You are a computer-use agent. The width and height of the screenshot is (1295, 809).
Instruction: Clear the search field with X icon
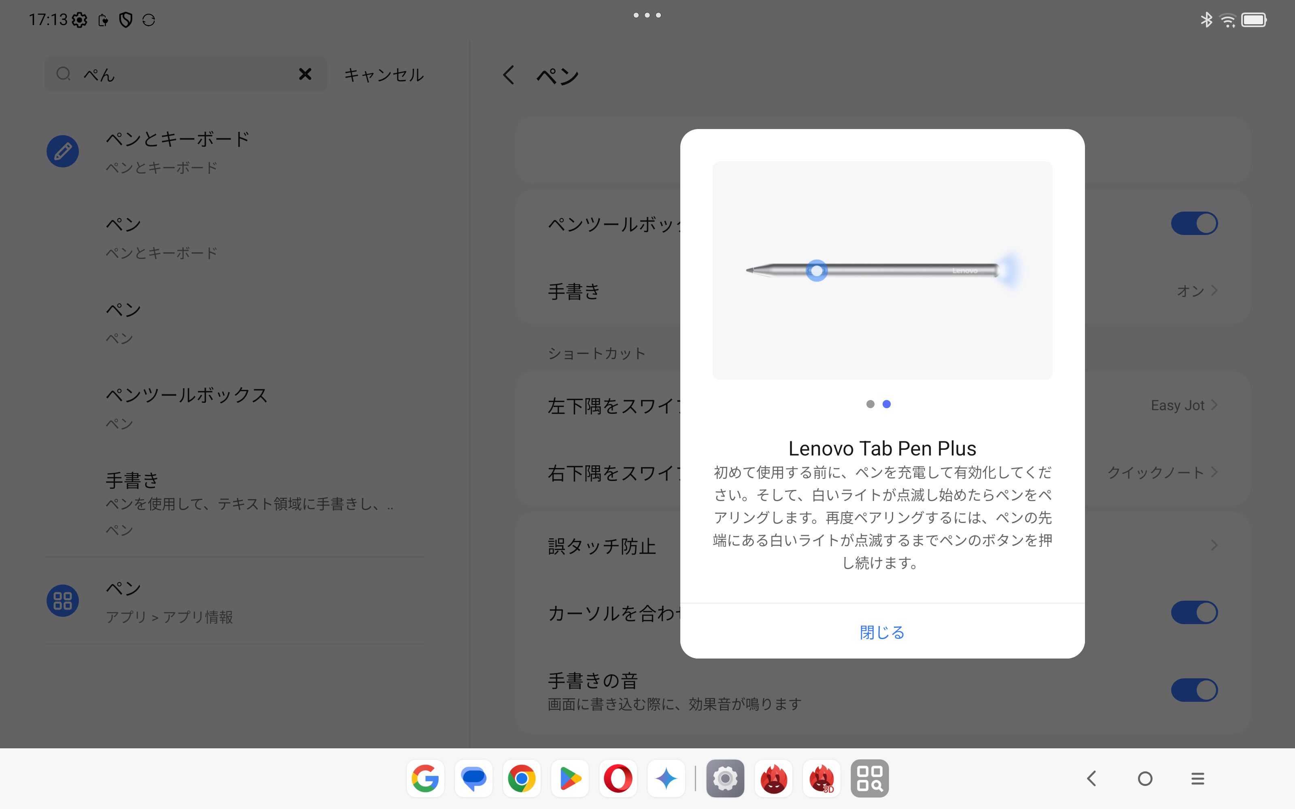tap(305, 74)
